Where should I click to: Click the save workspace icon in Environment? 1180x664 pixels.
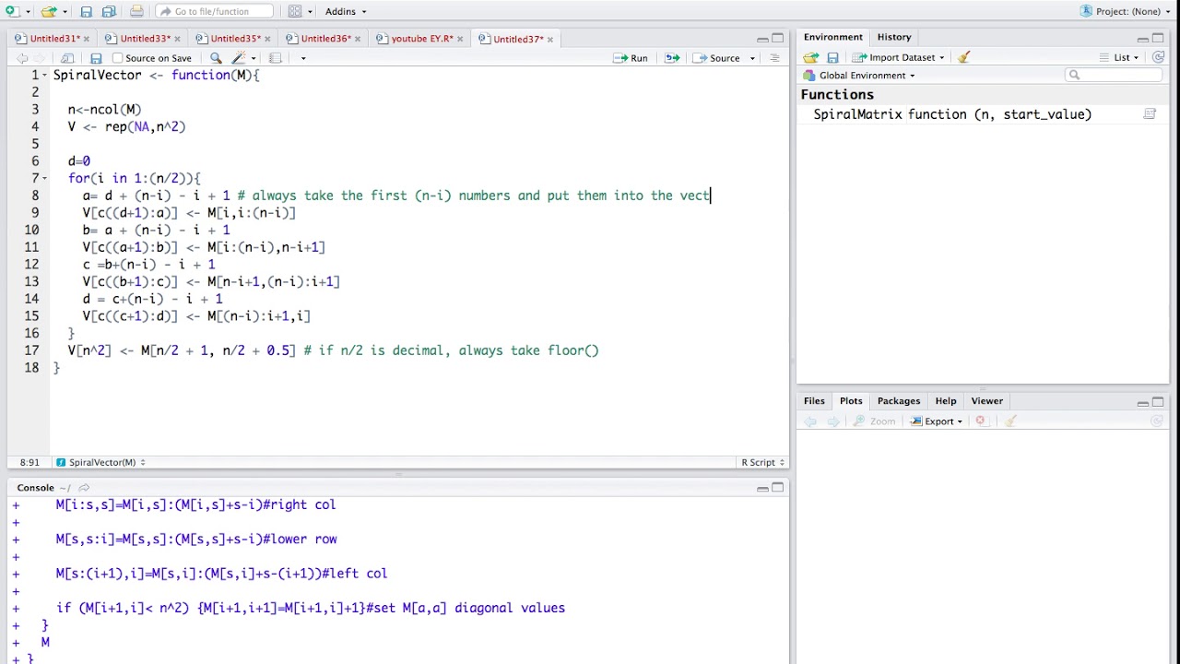click(x=832, y=57)
